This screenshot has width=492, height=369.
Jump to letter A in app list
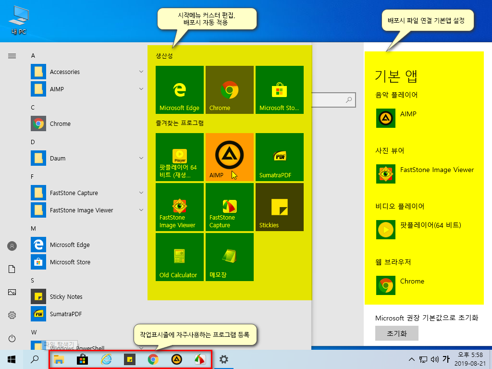(33, 56)
